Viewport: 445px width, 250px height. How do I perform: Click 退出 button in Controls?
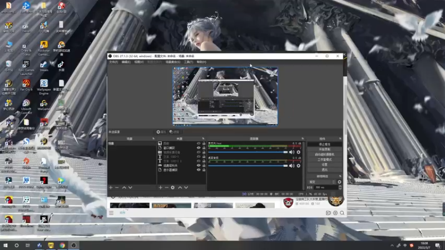[x=325, y=170]
